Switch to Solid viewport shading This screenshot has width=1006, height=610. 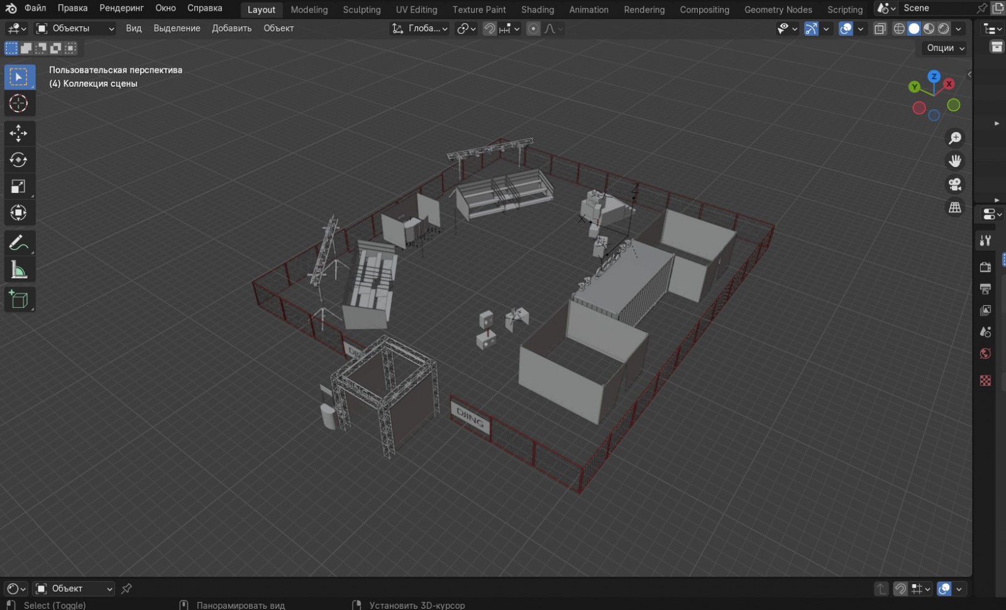point(914,28)
